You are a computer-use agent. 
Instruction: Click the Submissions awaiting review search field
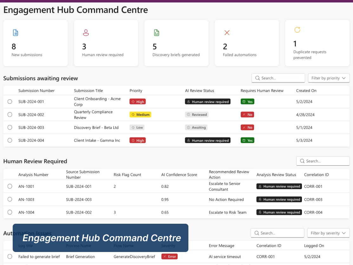[x=278, y=78]
